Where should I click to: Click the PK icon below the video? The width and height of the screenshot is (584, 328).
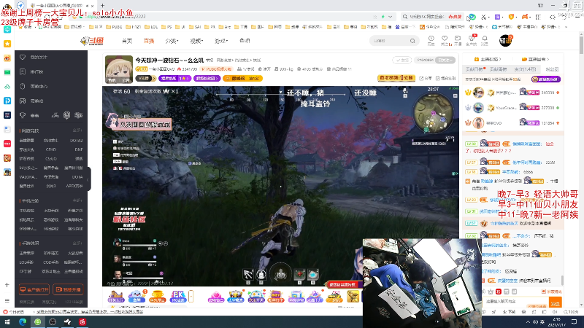[177, 296]
